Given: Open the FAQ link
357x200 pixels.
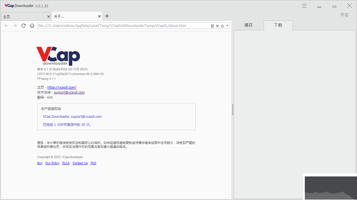Looking at the screenshot, I should click(93, 163).
